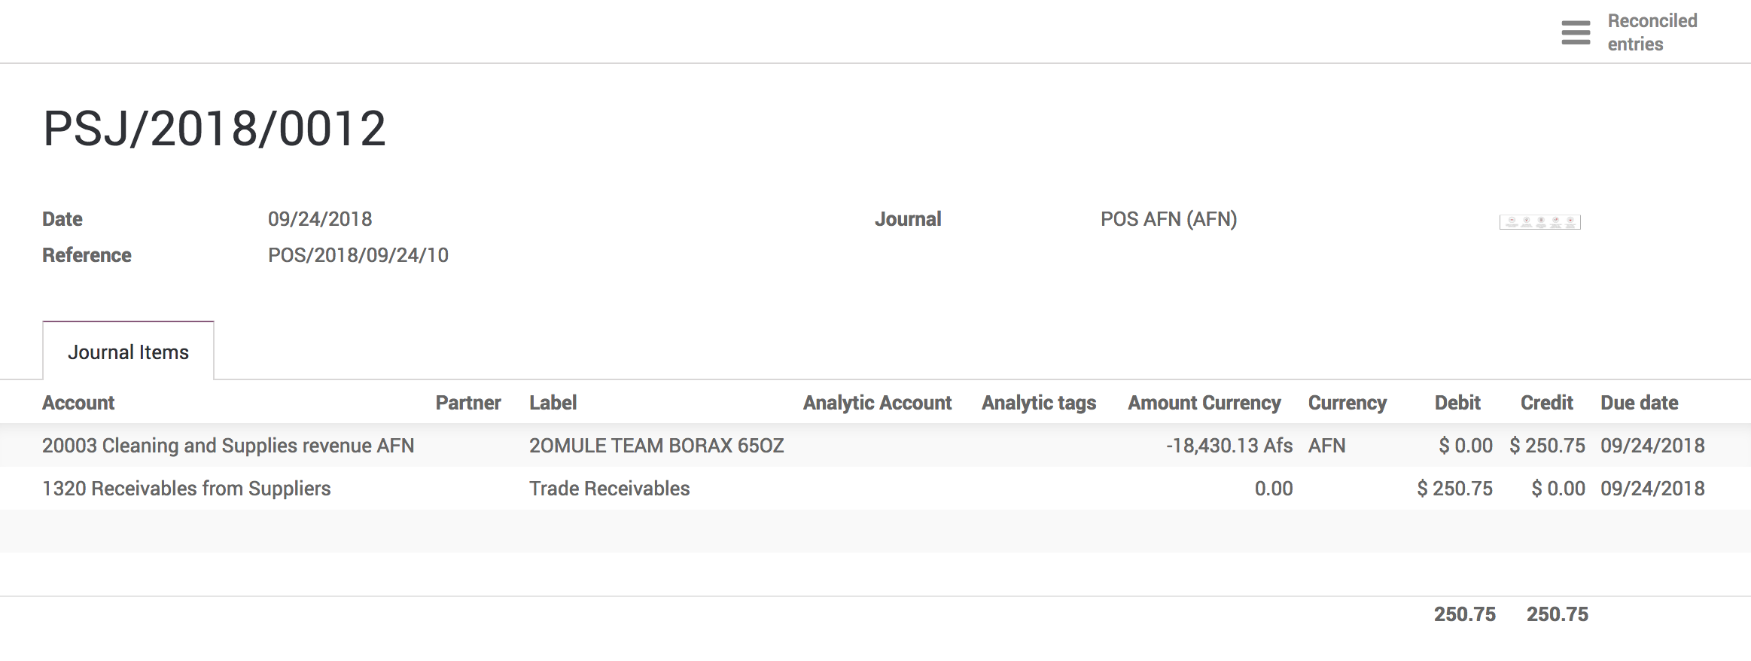Click the 20MULE TEAM BORAX 65OZ label

656,446
